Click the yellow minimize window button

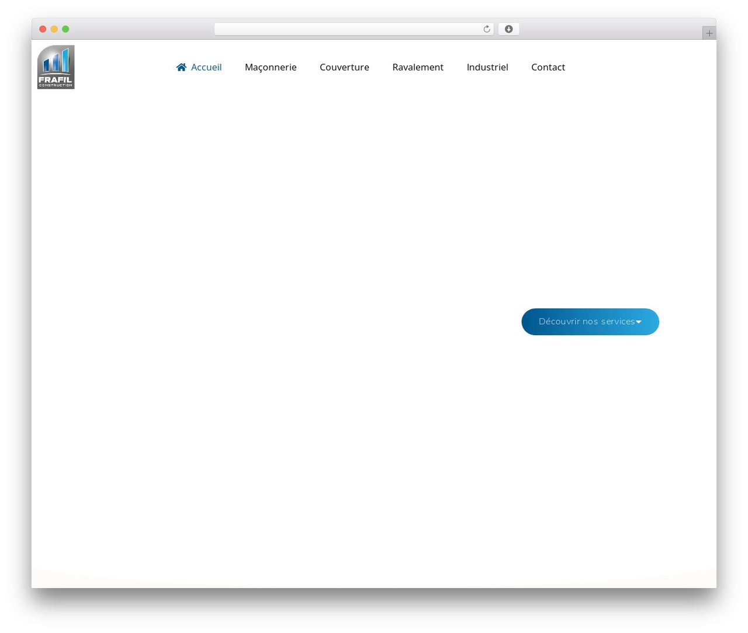pyautogui.click(x=54, y=29)
